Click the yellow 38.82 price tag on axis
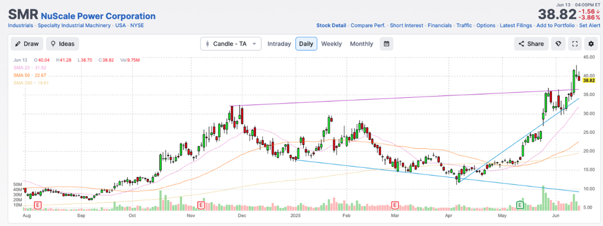The width and height of the screenshot is (603, 226). click(x=589, y=80)
